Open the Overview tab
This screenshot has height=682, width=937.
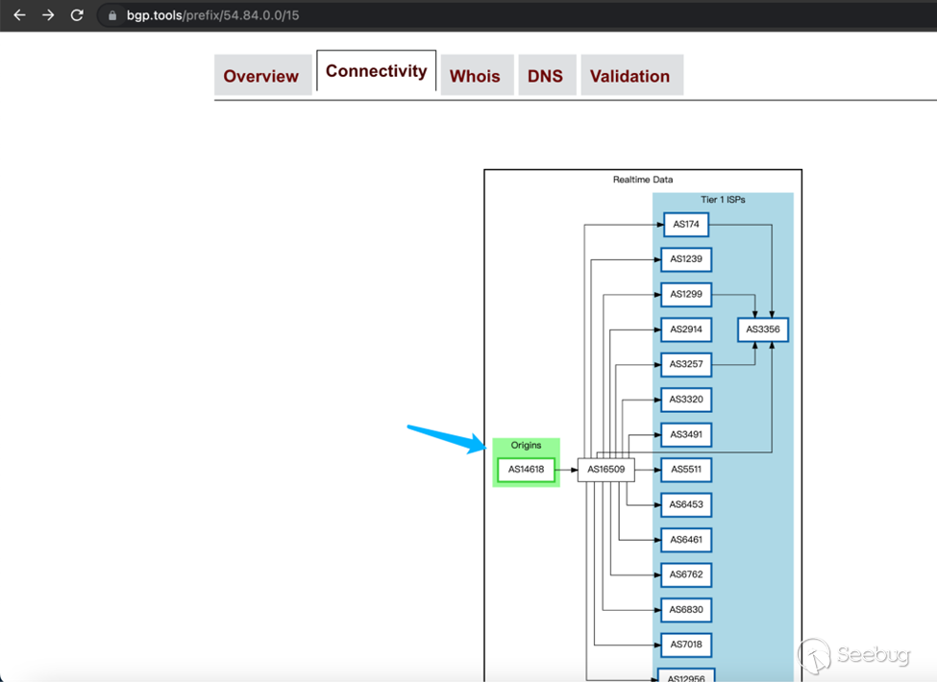pos(261,76)
